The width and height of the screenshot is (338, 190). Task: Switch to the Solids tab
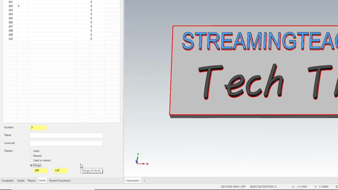tap(21, 180)
